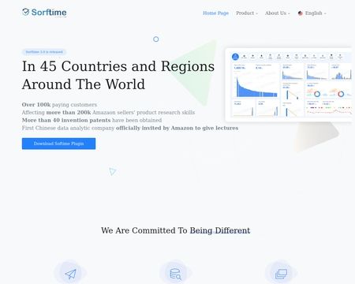Click the Sorftime logo
Viewport: 355px width, 284px height.
click(44, 13)
